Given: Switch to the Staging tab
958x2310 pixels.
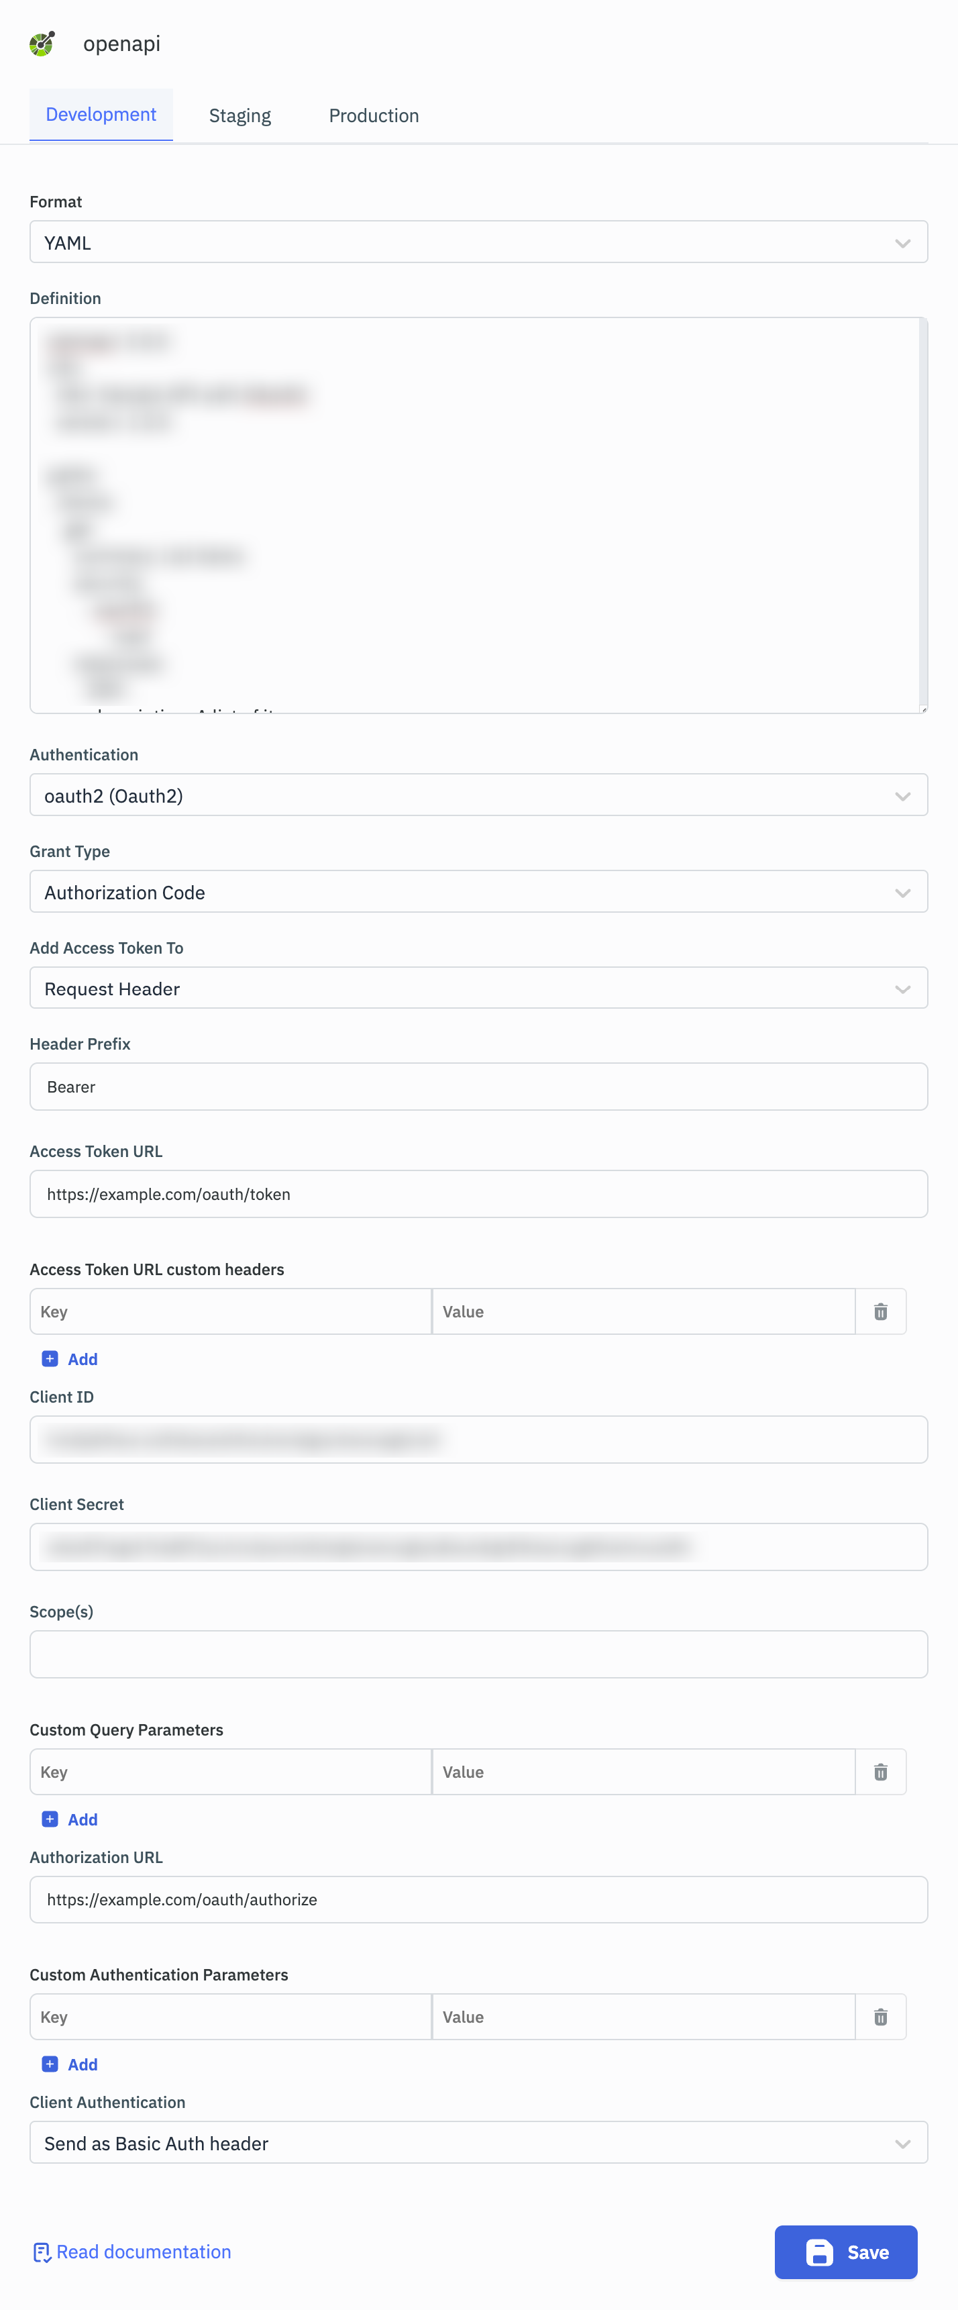Looking at the screenshot, I should click(x=239, y=115).
